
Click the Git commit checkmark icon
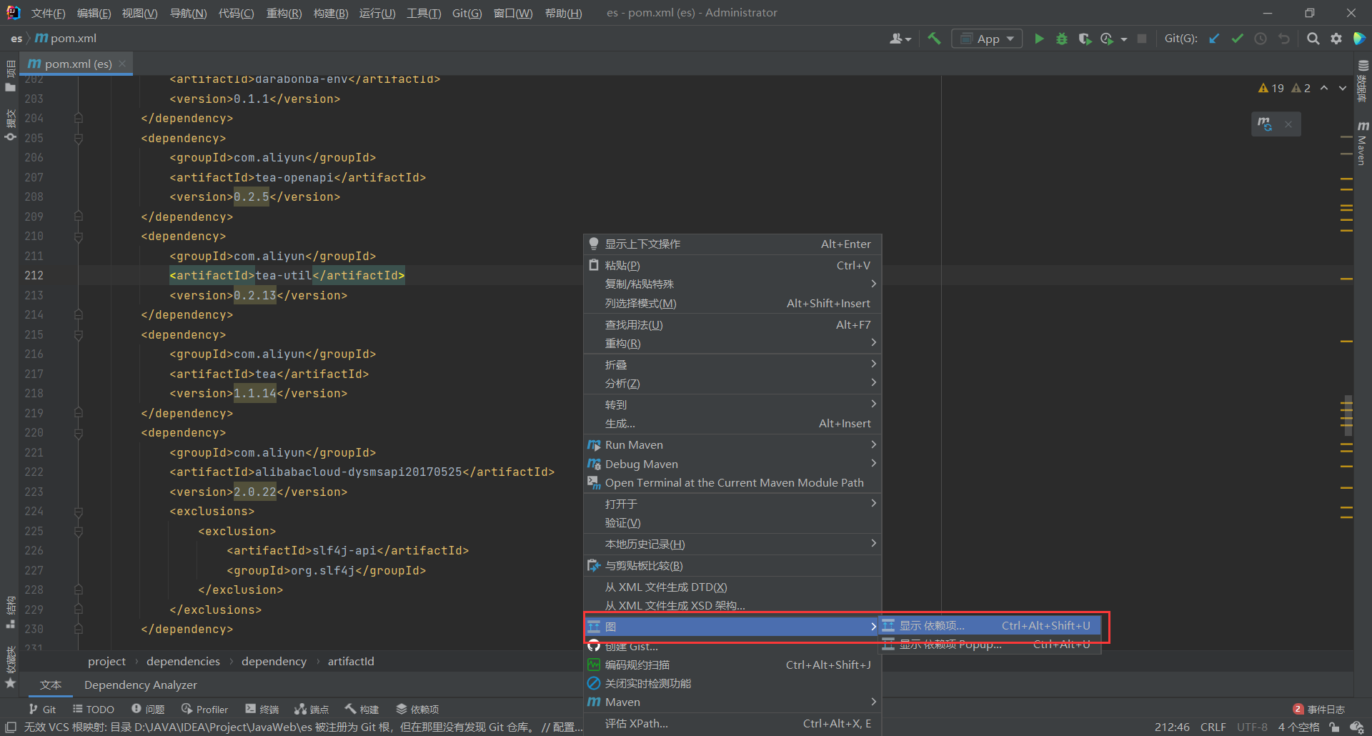1237,39
